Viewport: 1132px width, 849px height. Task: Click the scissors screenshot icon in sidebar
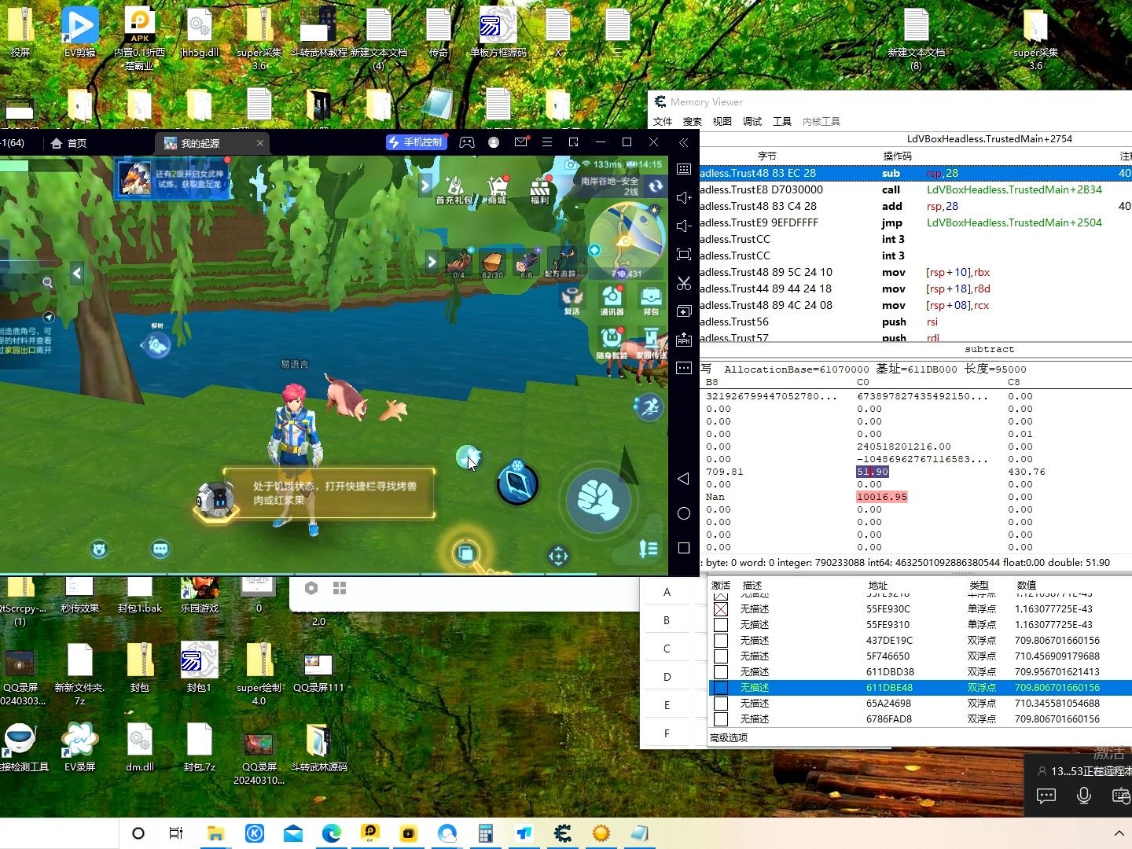coord(684,283)
